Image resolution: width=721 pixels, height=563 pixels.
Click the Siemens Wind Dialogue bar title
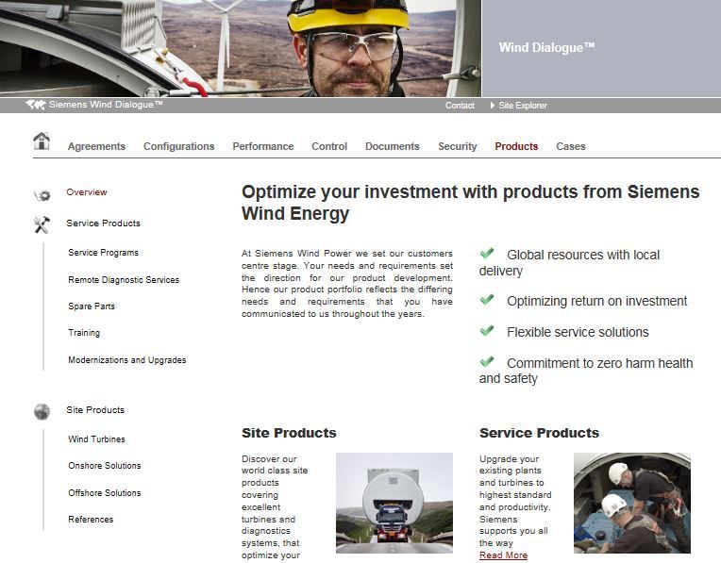point(106,105)
